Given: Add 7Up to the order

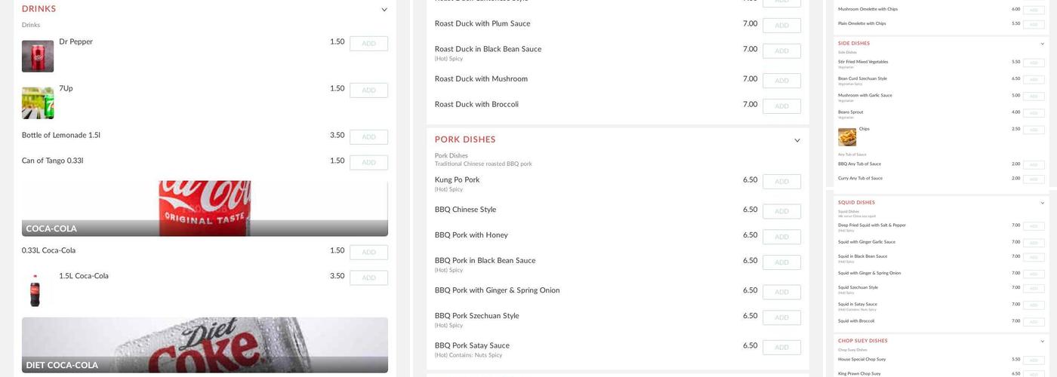Looking at the screenshot, I should 368,90.
